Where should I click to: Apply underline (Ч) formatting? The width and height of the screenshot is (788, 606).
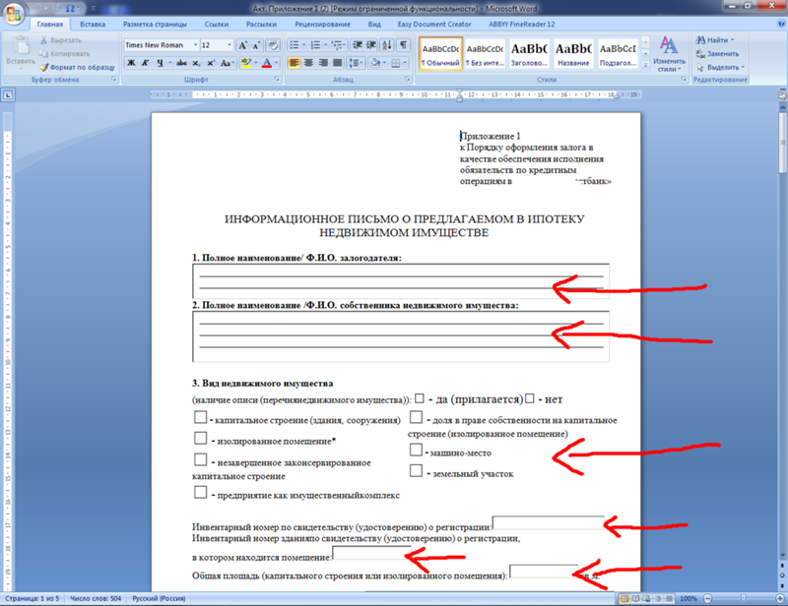(x=160, y=63)
